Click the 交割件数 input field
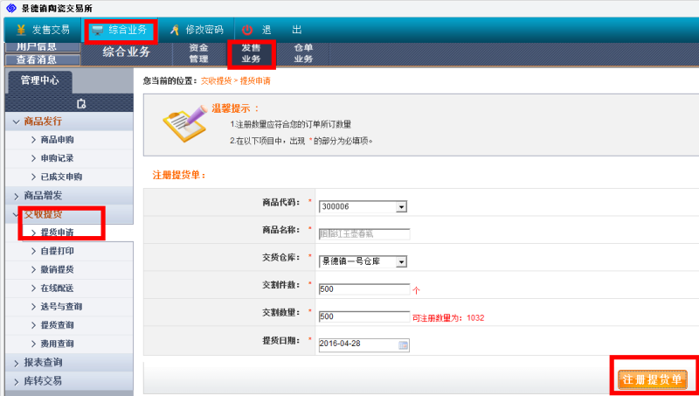This screenshot has height=396, width=699. (x=363, y=289)
